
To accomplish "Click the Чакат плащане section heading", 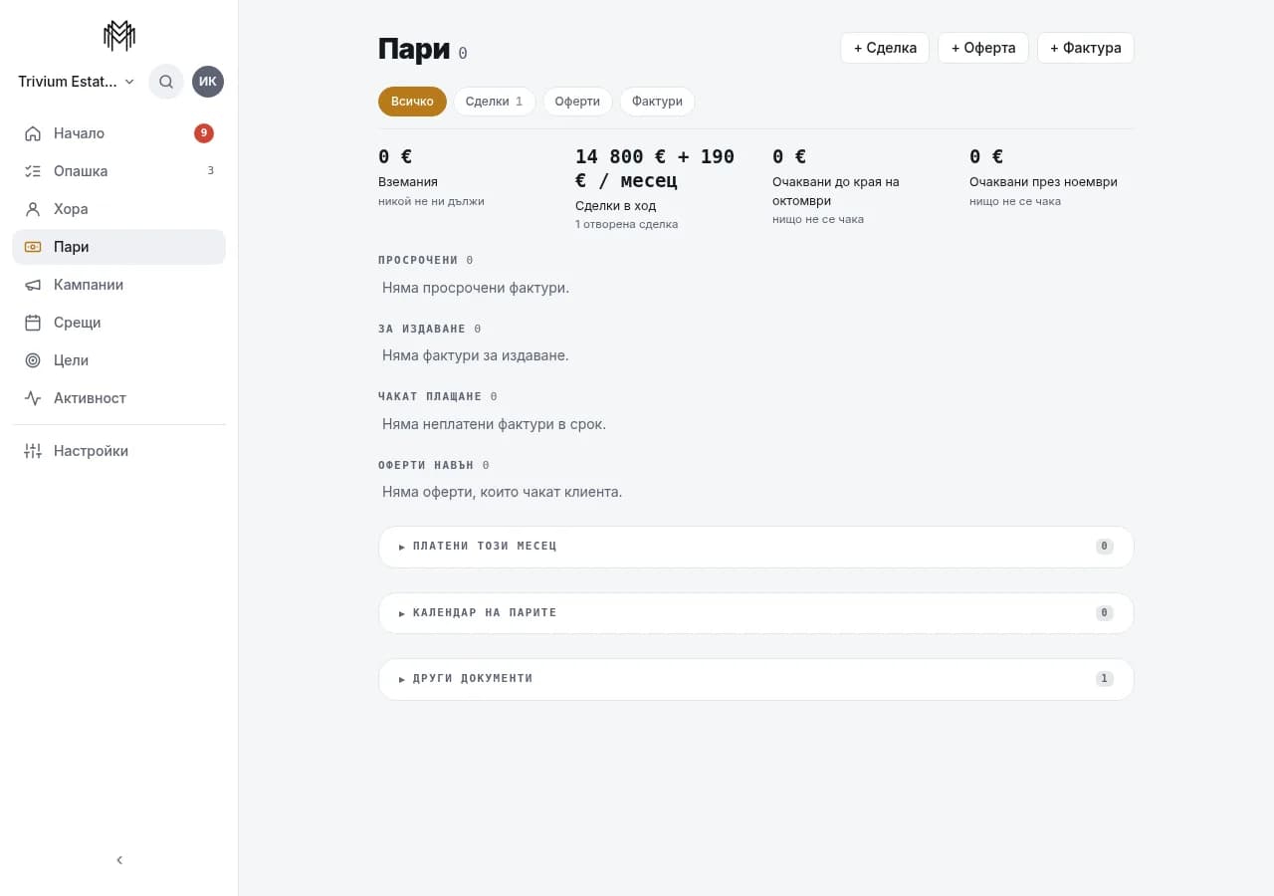I will (430, 397).
